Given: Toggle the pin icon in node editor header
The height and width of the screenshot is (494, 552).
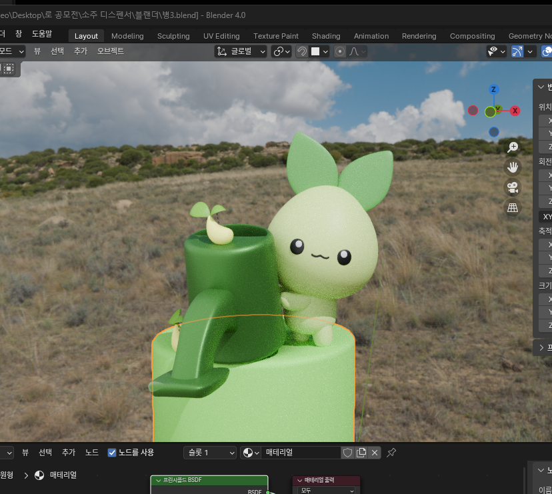Looking at the screenshot, I should 391,453.
